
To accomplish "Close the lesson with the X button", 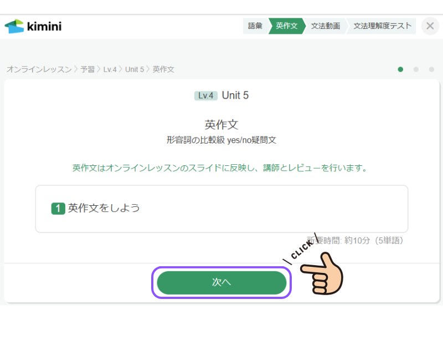I will pos(430,26).
